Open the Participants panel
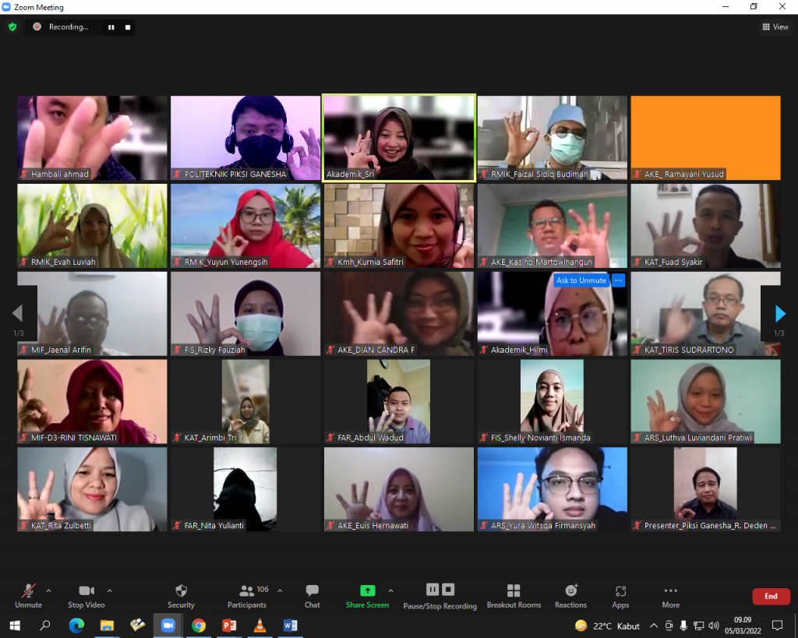 point(247,596)
